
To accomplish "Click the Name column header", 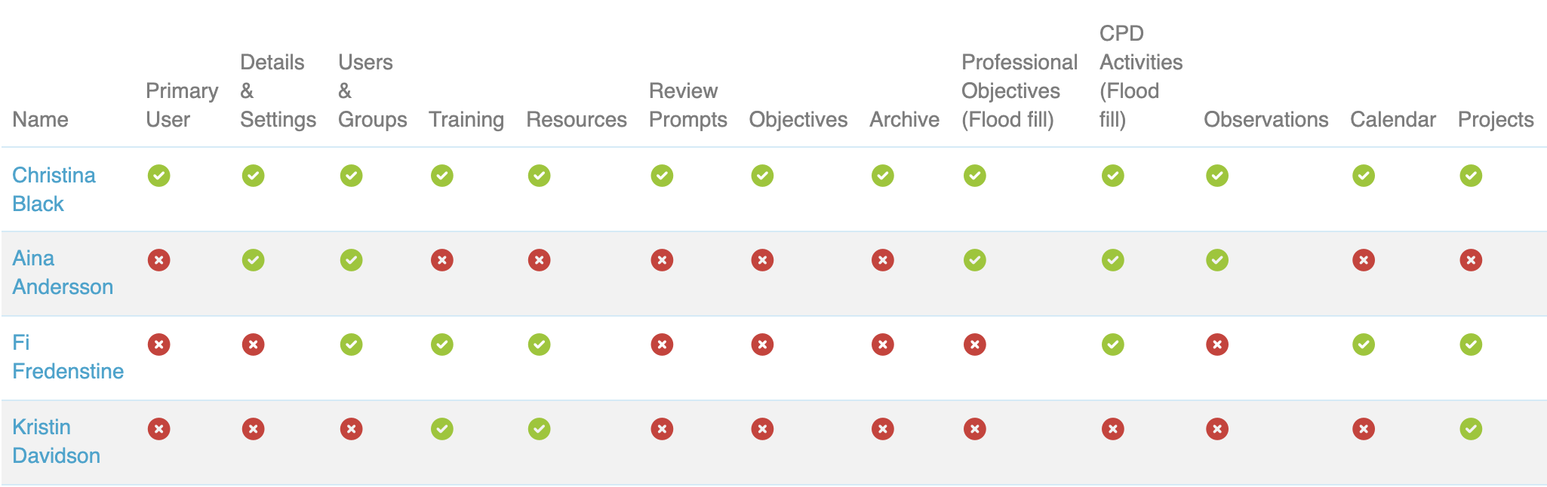I will pos(40,119).
